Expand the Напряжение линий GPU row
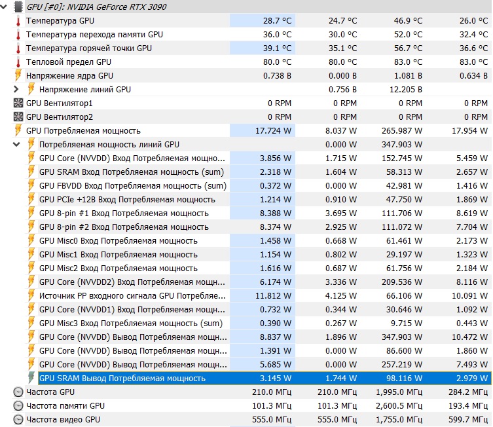Image resolution: width=493 pixels, height=427 pixels. pyautogui.click(x=16, y=89)
